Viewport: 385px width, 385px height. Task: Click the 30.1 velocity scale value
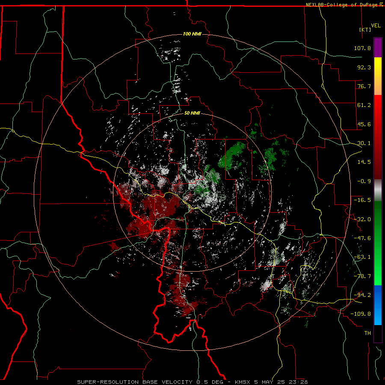click(x=364, y=143)
